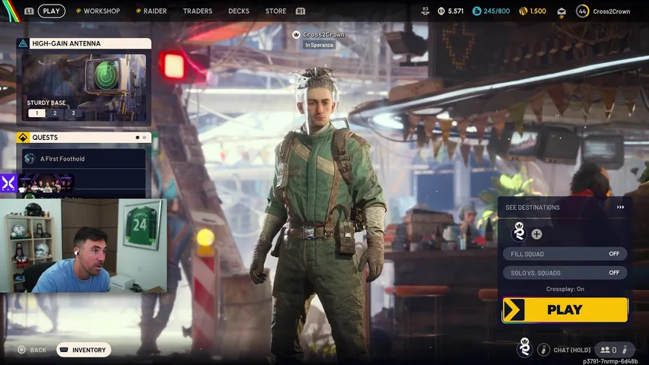649x365 pixels.
Task: Go to the STORE tab
Action: point(275,11)
